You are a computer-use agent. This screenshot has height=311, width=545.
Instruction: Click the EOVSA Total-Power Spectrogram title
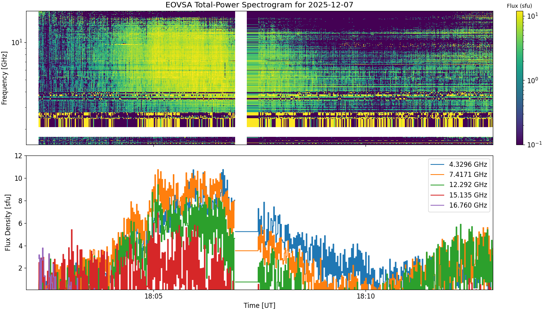(x=259, y=5)
